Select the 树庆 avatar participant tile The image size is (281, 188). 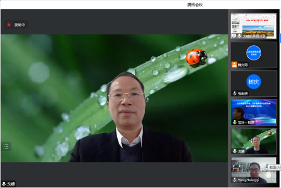pos(254,84)
